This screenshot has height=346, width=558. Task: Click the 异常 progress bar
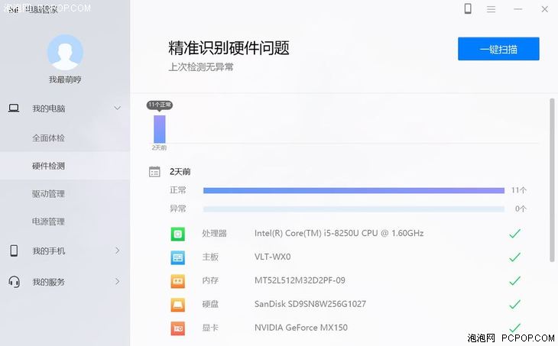[354, 209]
